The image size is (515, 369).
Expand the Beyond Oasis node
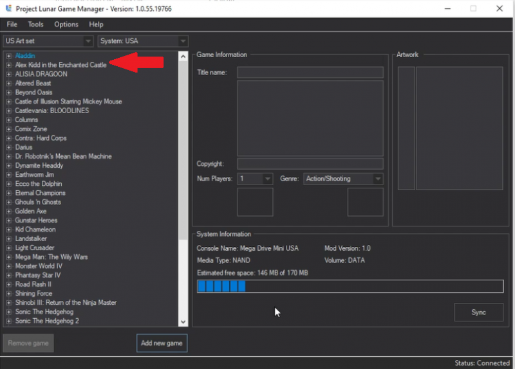tap(8, 93)
